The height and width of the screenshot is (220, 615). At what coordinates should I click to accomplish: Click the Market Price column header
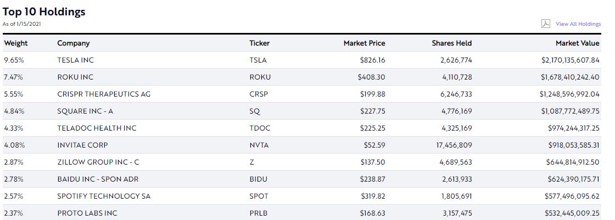point(364,43)
